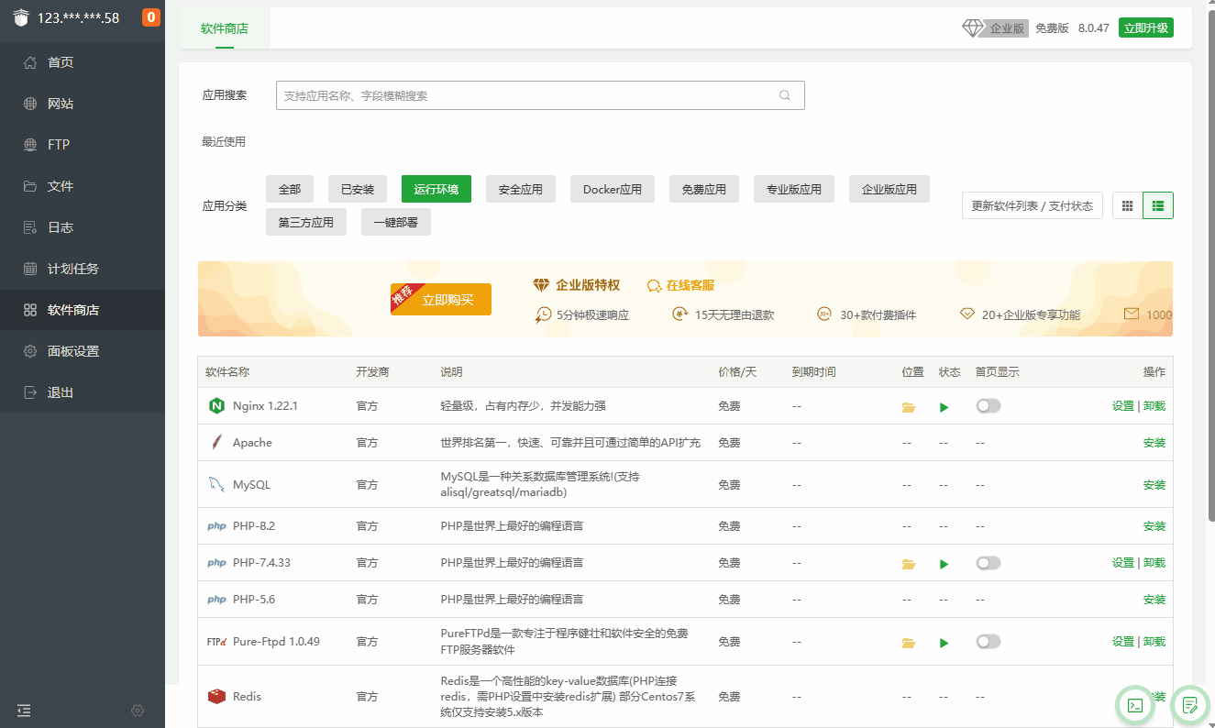
Task: Click the mail envelope icon in banner
Action: pyautogui.click(x=1132, y=314)
